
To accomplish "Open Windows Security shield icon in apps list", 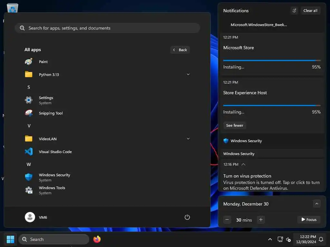I will click(x=29, y=177).
